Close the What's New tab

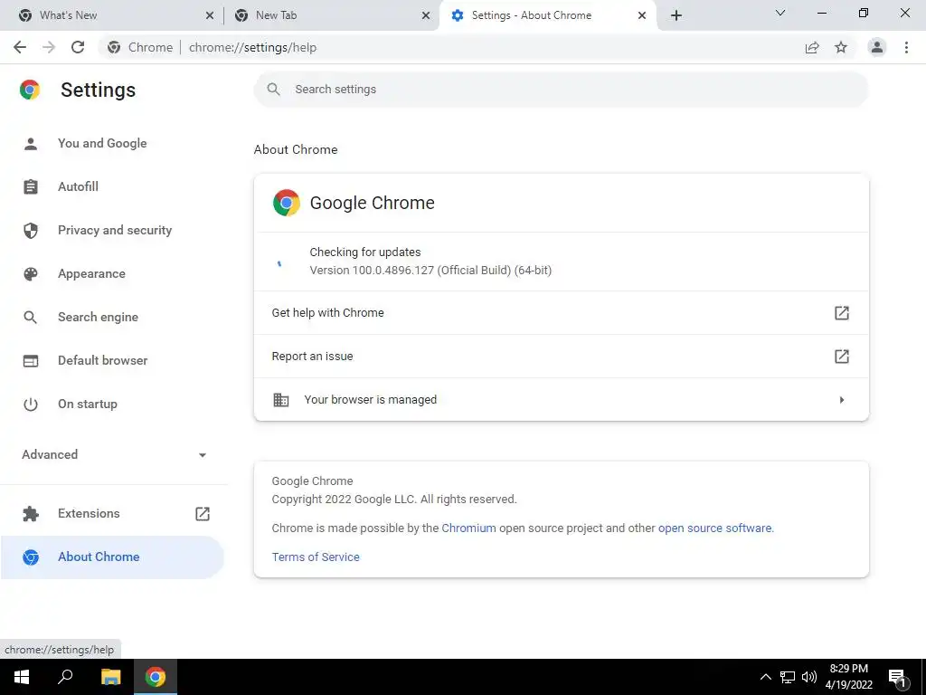coord(210,15)
